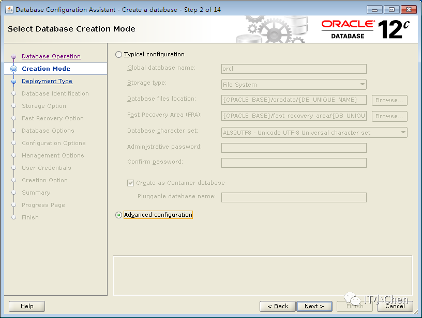Viewport: 422px width, 318px height.
Task: Click the Summary step
Action: tap(36, 193)
